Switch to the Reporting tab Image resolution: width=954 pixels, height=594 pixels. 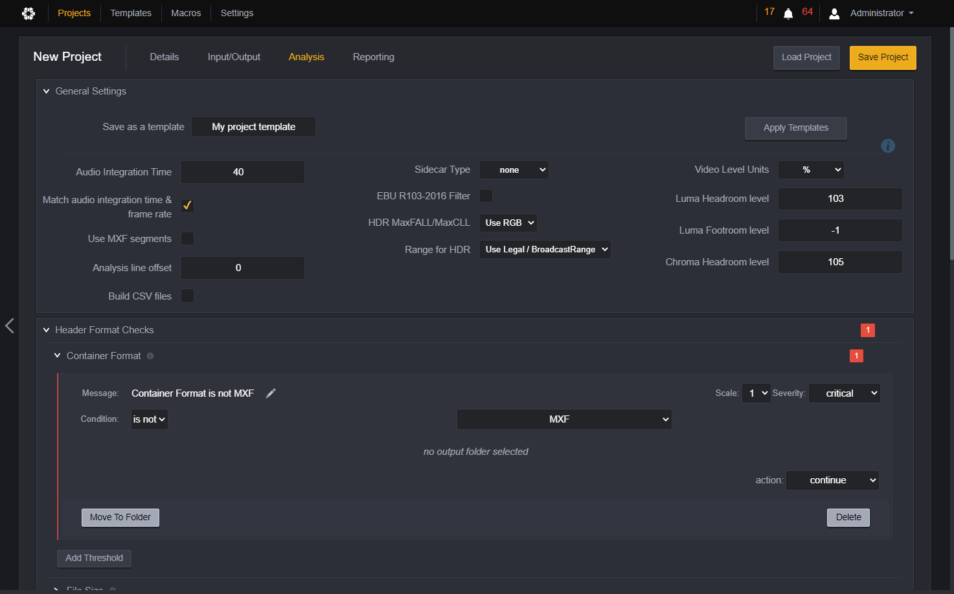click(x=374, y=57)
